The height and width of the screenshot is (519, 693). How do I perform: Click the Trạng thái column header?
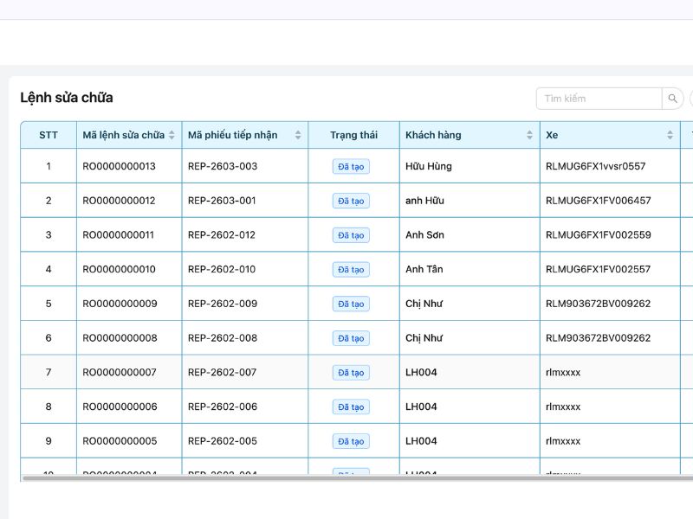tap(353, 135)
